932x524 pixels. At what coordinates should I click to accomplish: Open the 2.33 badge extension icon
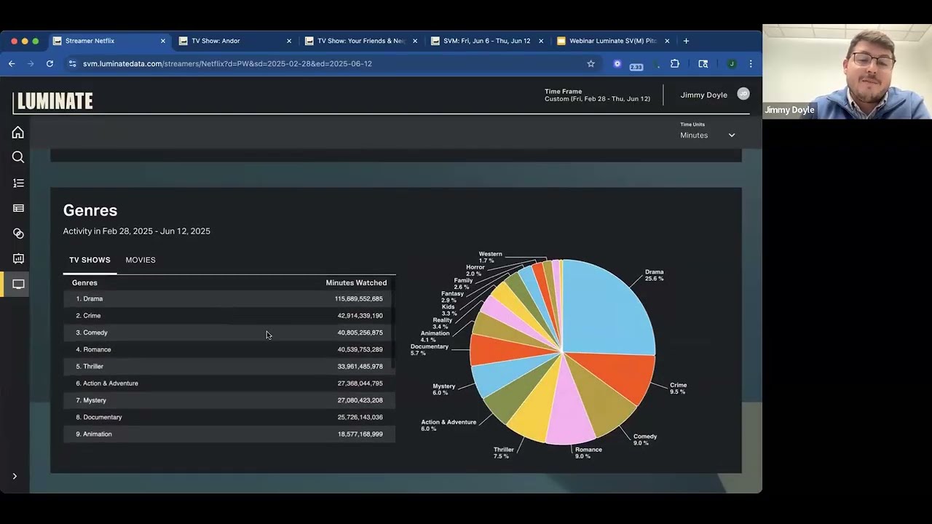coord(636,64)
